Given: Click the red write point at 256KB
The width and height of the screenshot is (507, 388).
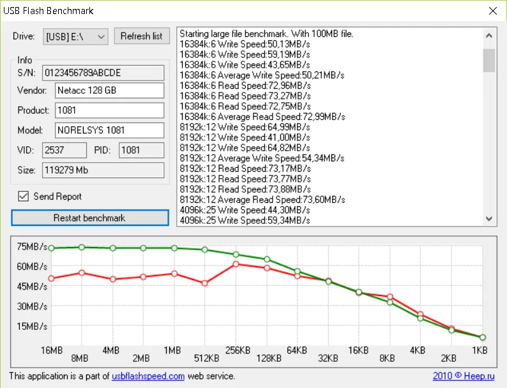Looking at the screenshot, I should (x=236, y=264).
